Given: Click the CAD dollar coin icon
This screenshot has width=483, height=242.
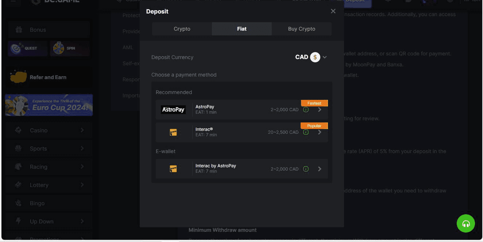Looking at the screenshot, I should pyautogui.click(x=315, y=57).
